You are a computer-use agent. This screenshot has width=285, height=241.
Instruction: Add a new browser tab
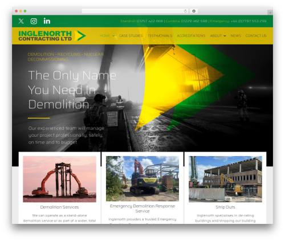coord(270,13)
